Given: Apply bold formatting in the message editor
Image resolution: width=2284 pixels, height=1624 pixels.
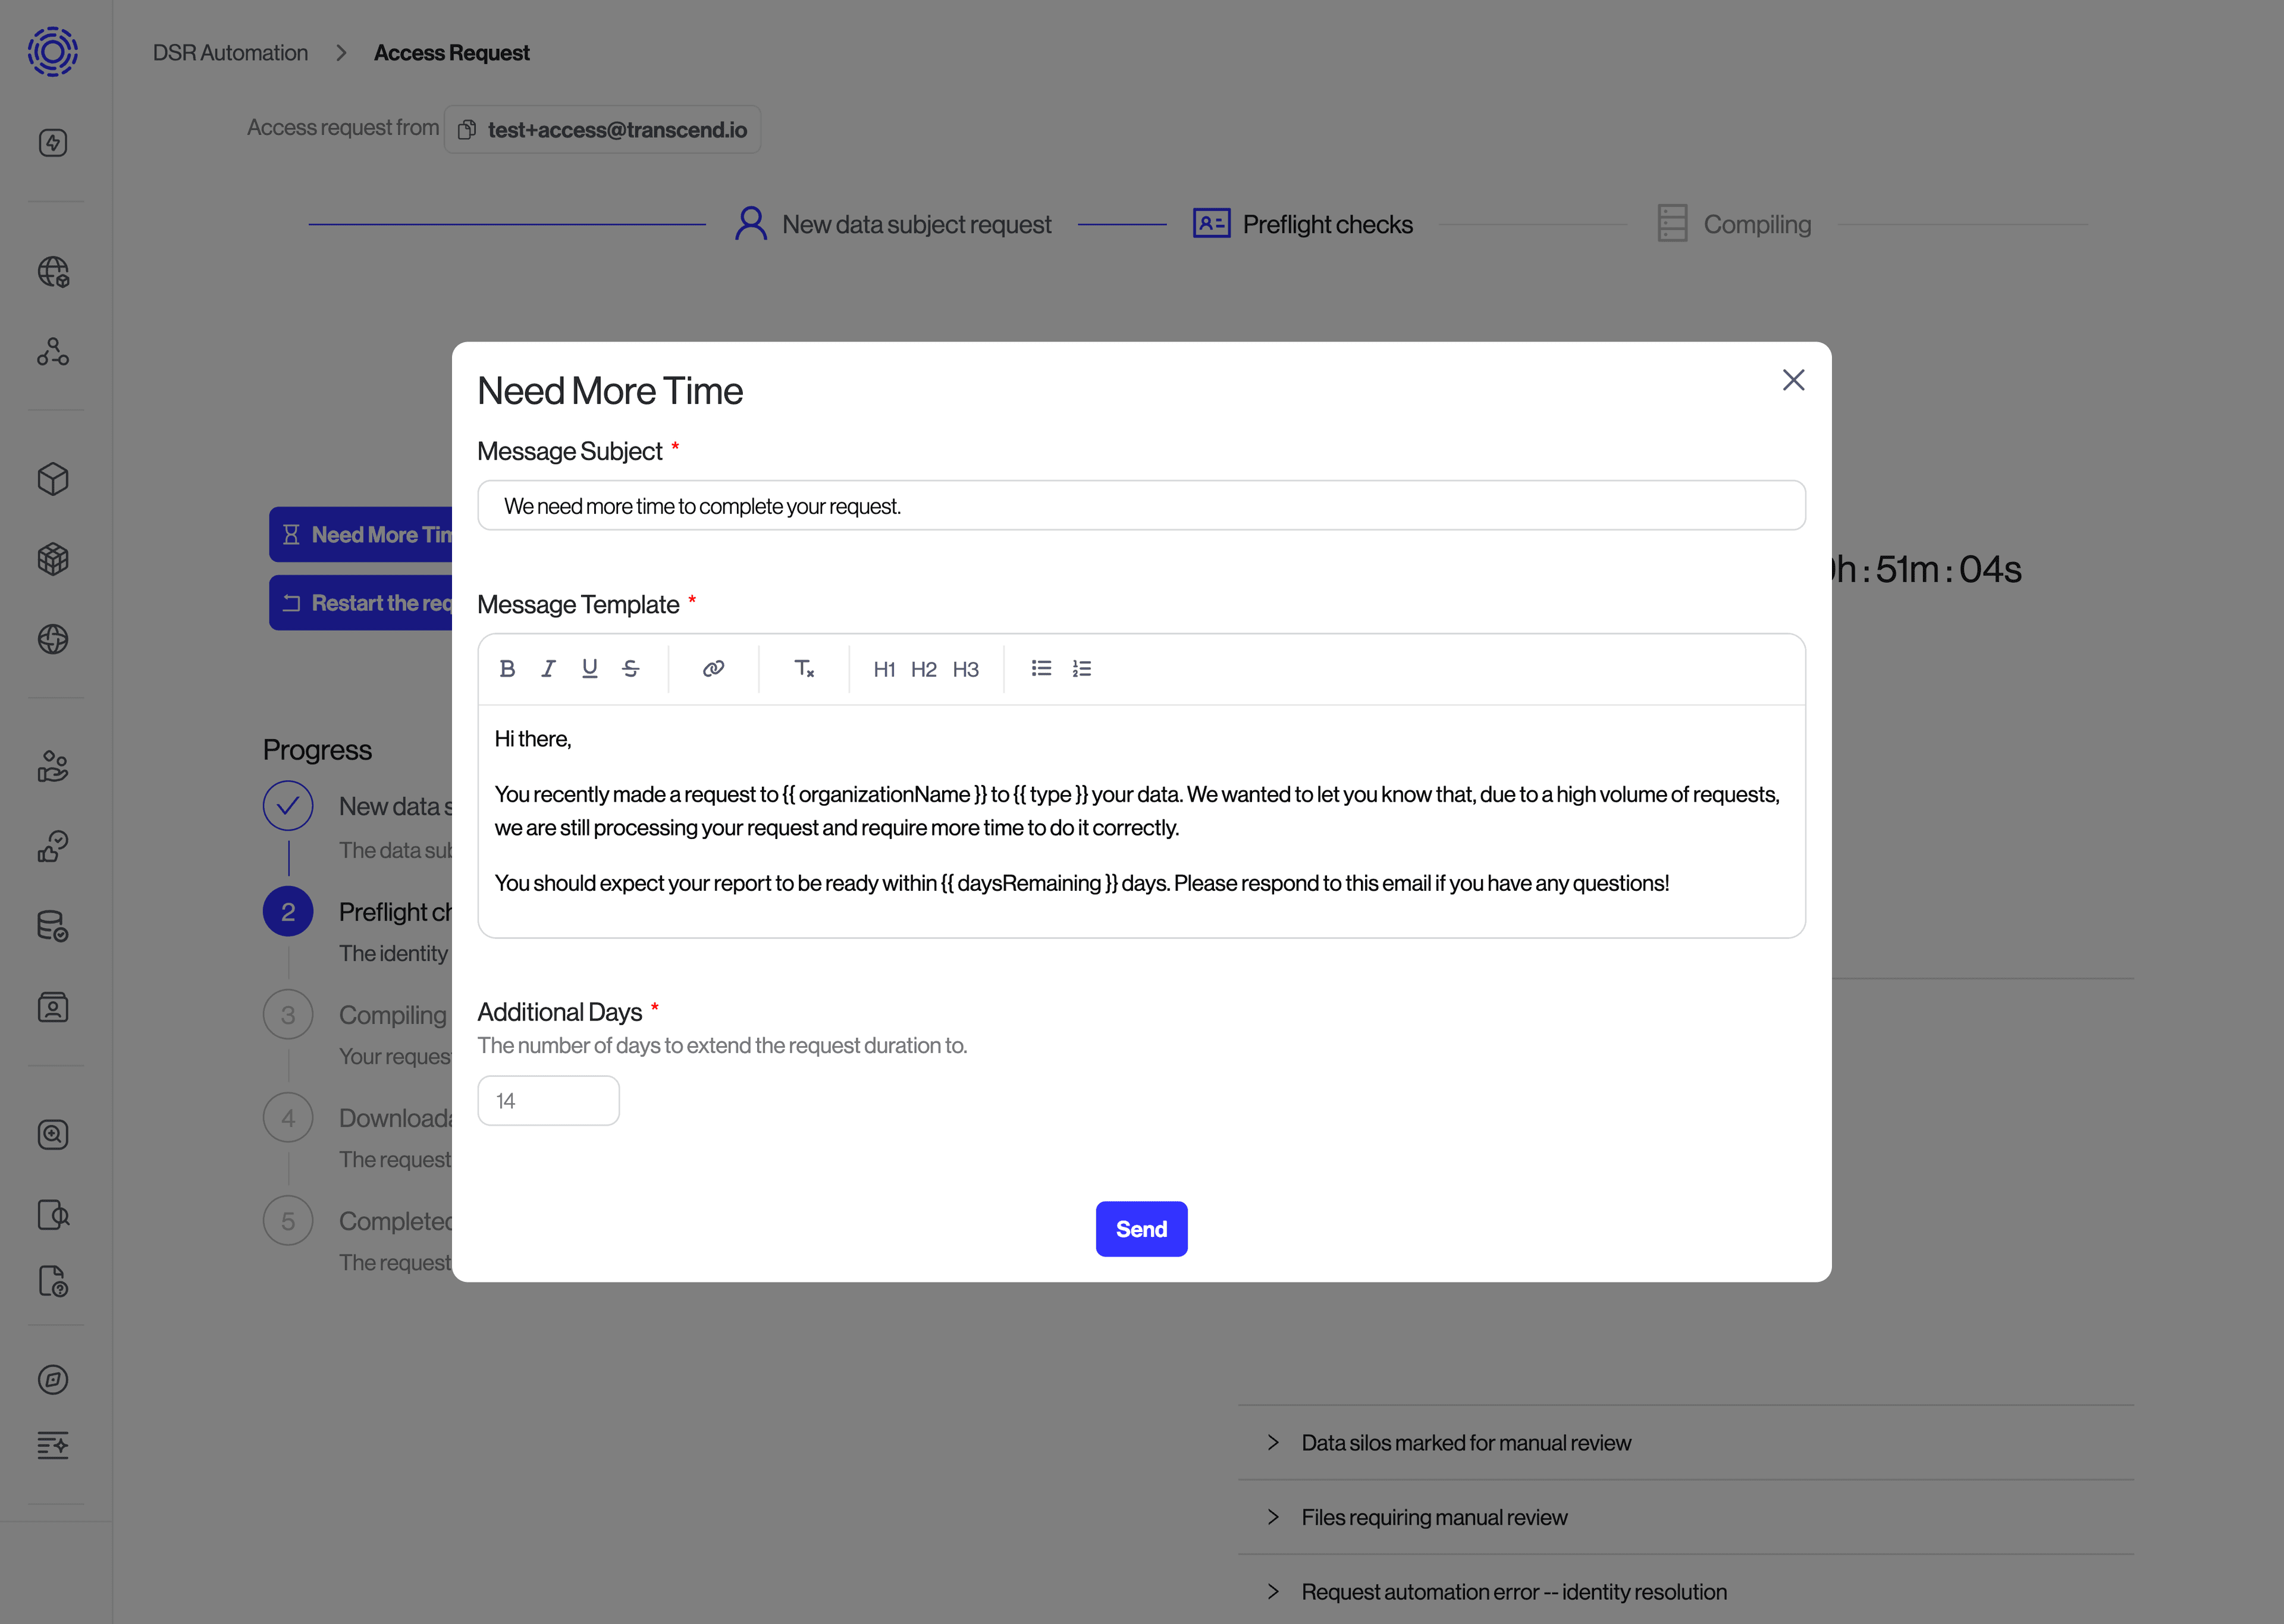Looking at the screenshot, I should click(508, 668).
